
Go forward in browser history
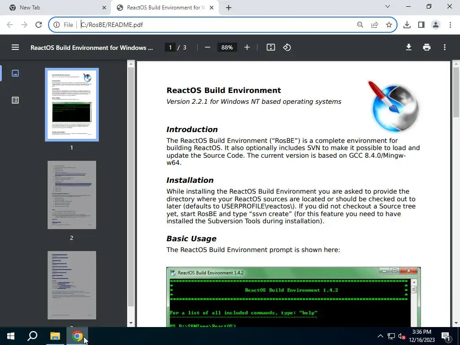coord(24,25)
